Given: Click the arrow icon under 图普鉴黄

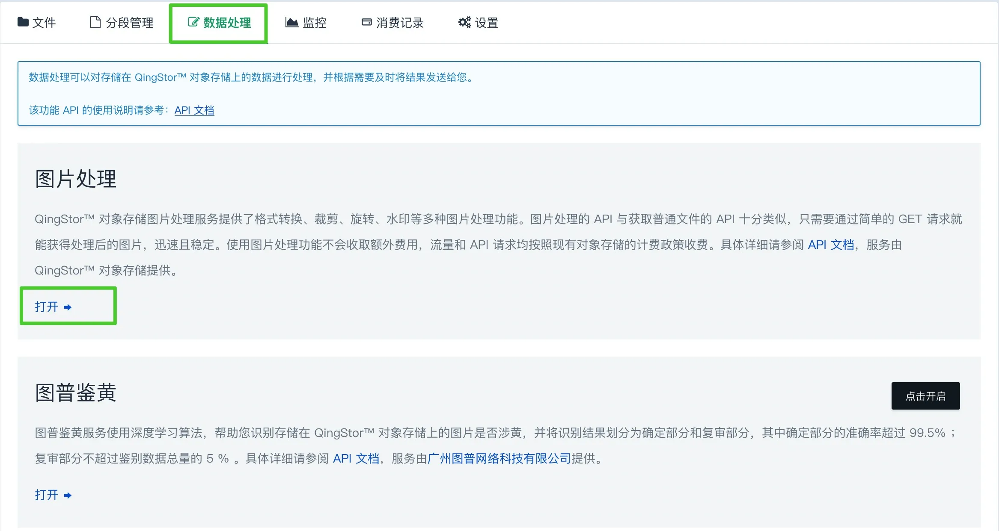Looking at the screenshot, I should click(x=68, y=496).
